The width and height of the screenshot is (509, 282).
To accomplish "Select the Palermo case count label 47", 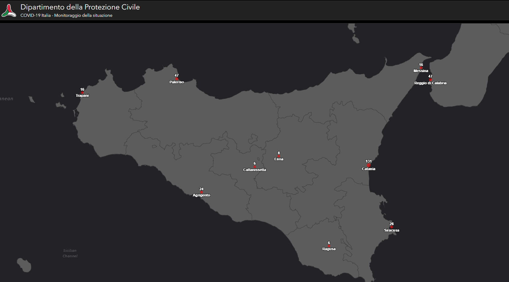I will point(177,75).
